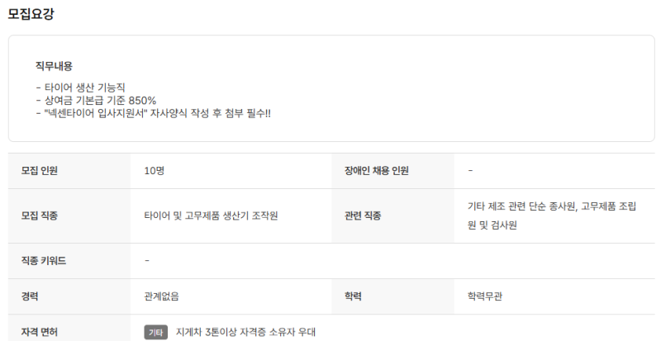The image size is (661, 341).
Task: Click 지게차 3톤이상 자격증 소유자 우대
Action: (245, 332)
